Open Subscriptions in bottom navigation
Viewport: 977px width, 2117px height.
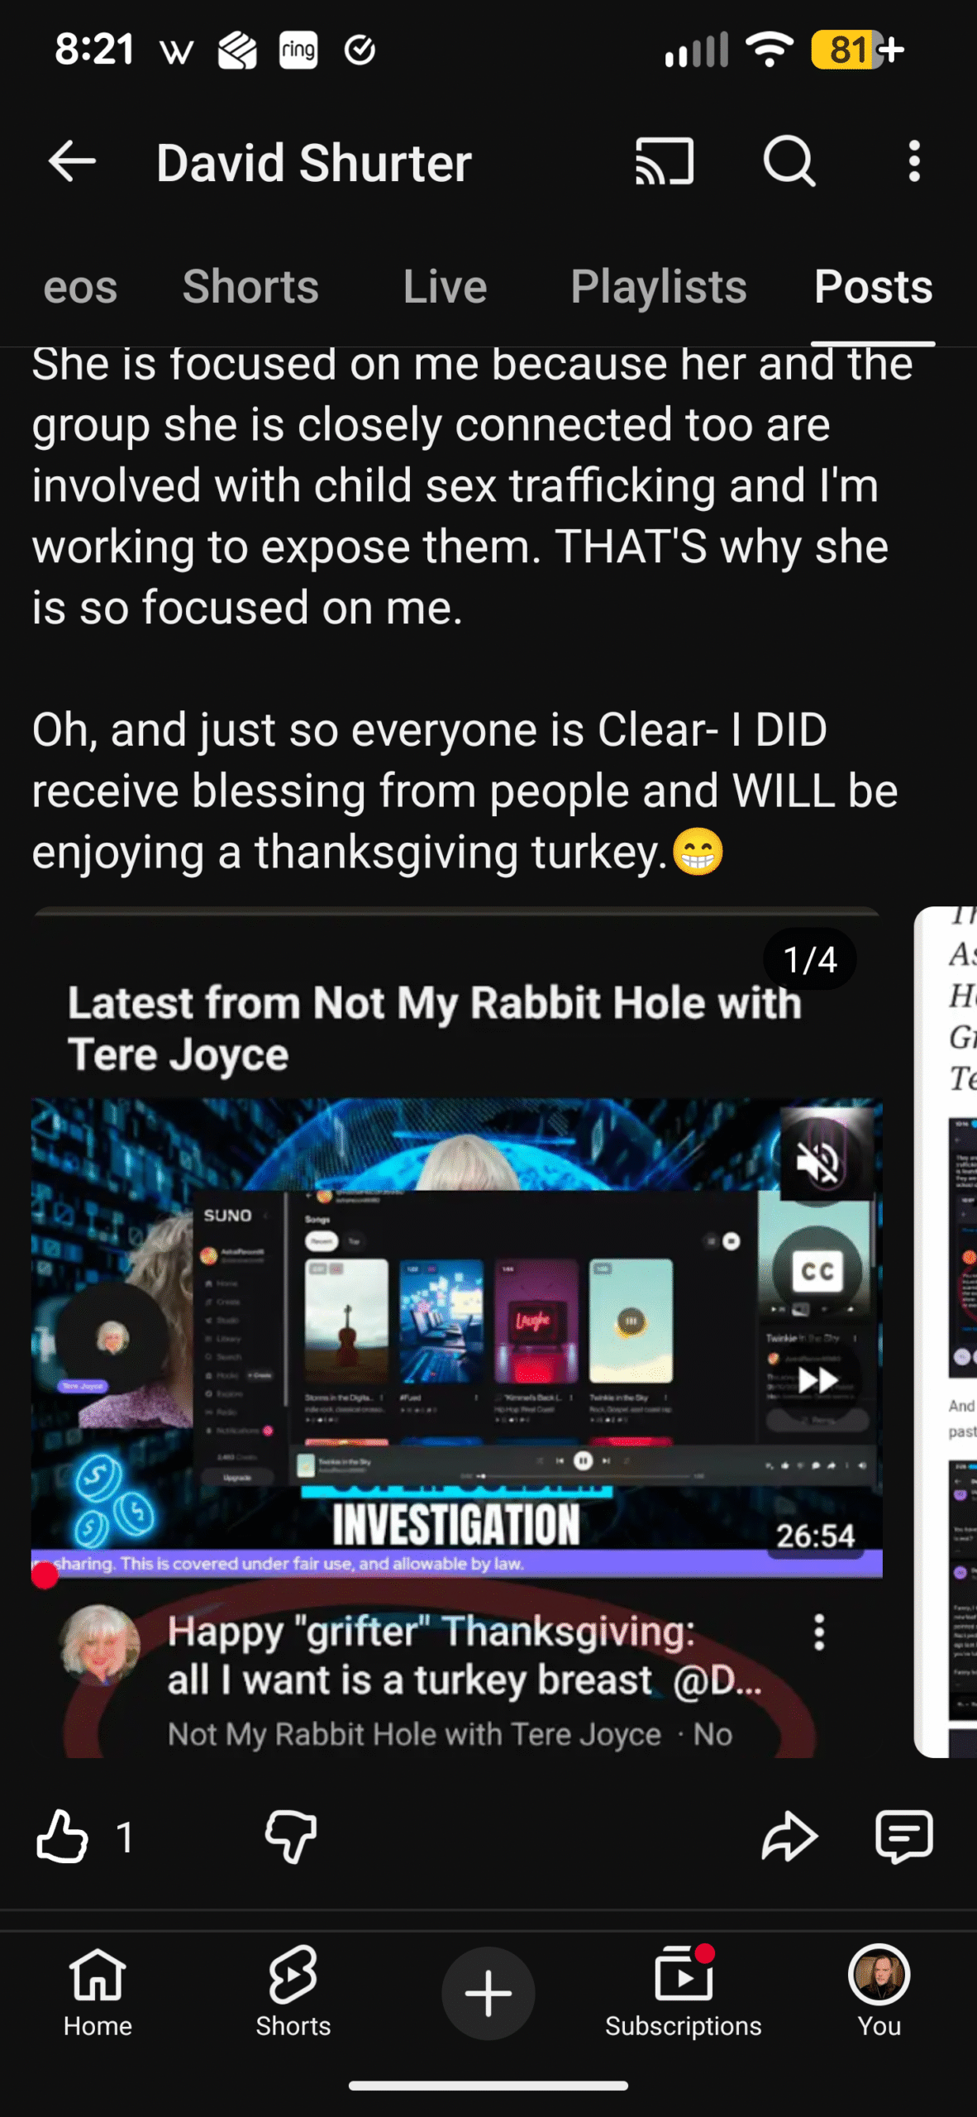(x=683, y=1993)
